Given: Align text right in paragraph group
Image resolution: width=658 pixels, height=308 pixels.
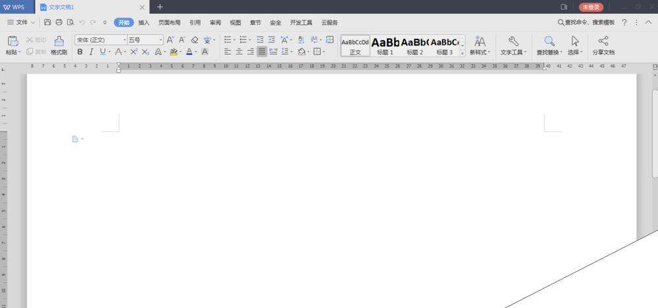Looking at the screenshot, I should [251, 52].
